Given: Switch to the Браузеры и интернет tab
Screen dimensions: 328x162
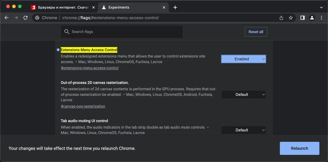Looking at the screenshot, I should (x=60, y=7).
